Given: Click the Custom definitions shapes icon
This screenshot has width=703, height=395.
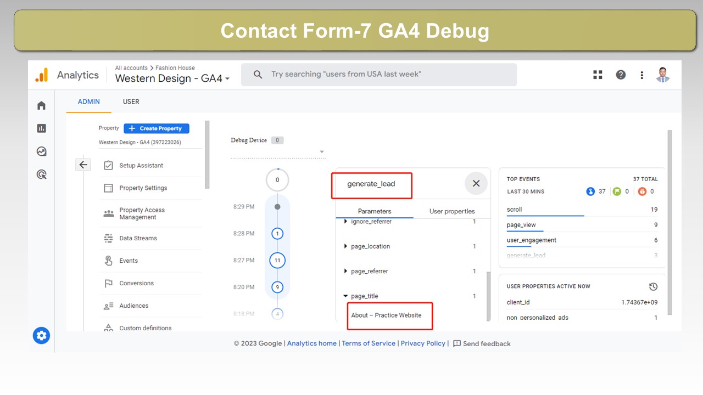Looking at the screenshot, I should tap(108, 328).
